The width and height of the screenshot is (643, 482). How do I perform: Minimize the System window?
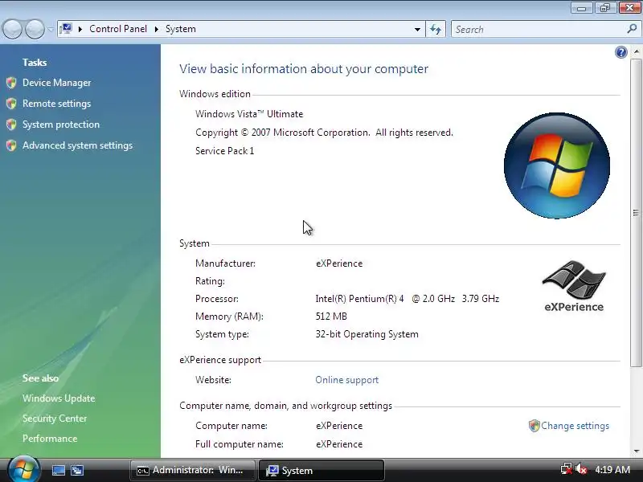582,7
